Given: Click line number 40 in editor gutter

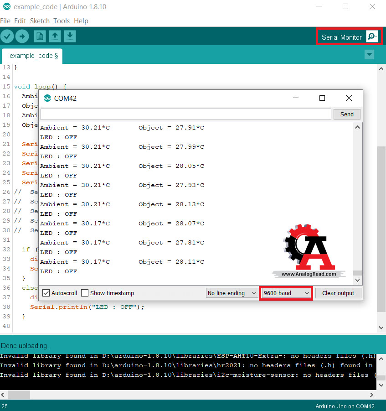Looking at the screenshot, I should click(x=6, y=326).
